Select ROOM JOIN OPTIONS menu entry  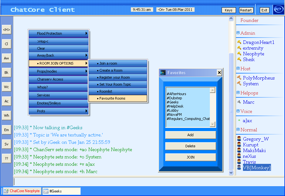click(59, 63)
